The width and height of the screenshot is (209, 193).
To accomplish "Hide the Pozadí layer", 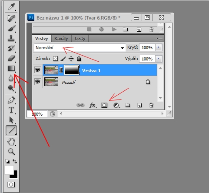I will coord(38,82).
